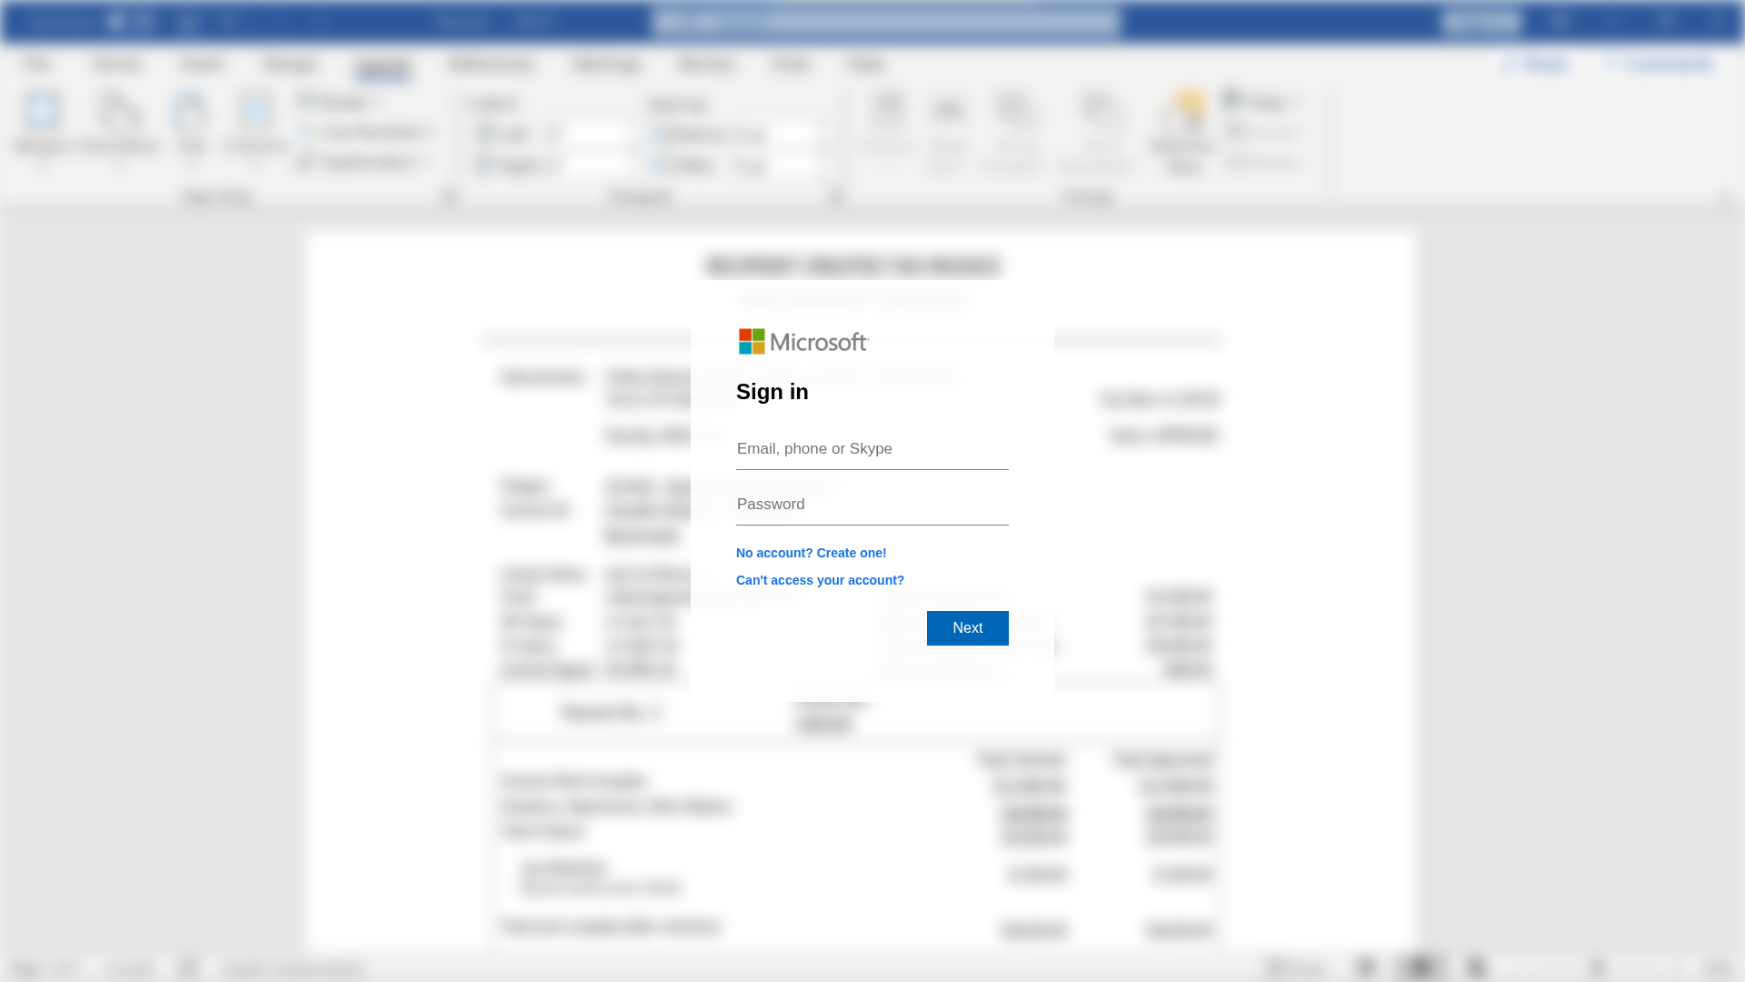
Task: Open the File tab in Word
Action: [37, 65]
